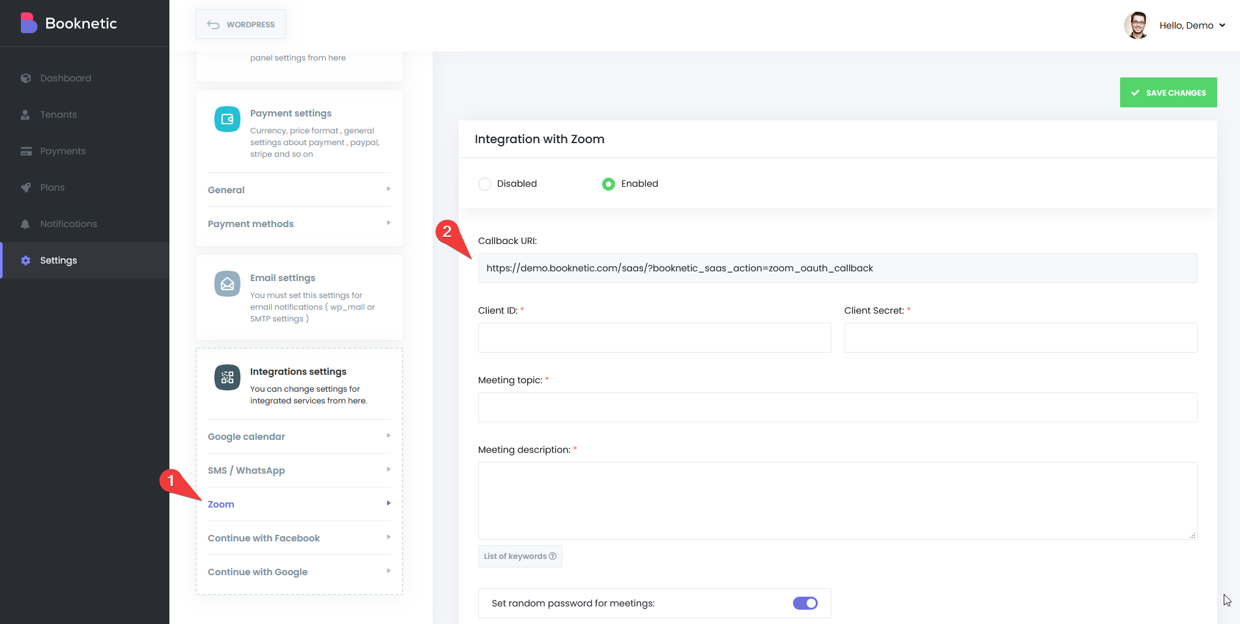This screenshot has height=624, width=1240.
Task: Click the List of keywords button
Action: point(520,556)
